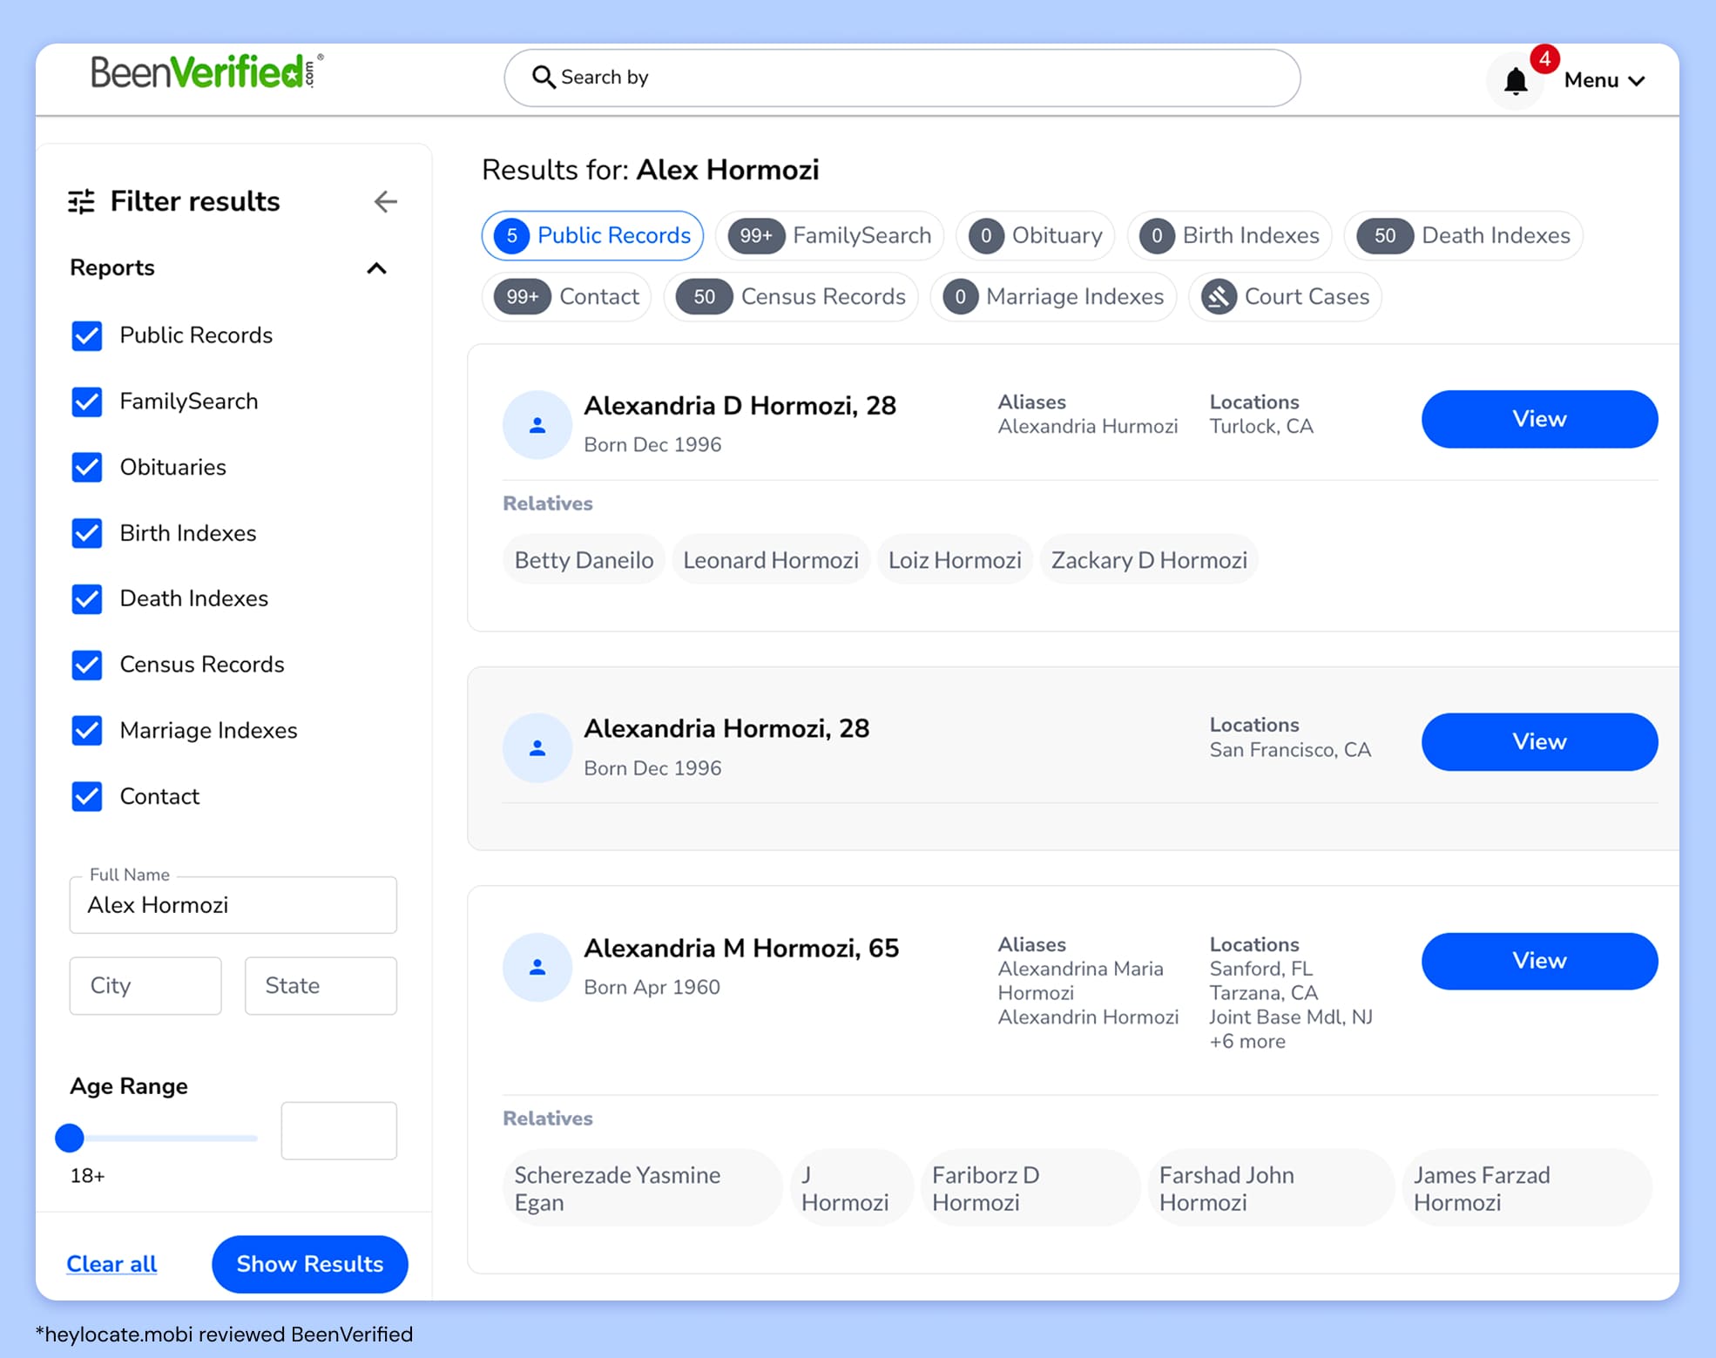1716x1358 pixels.
Task: Click the red notification count badge
Action: [x=1544, y=59]
